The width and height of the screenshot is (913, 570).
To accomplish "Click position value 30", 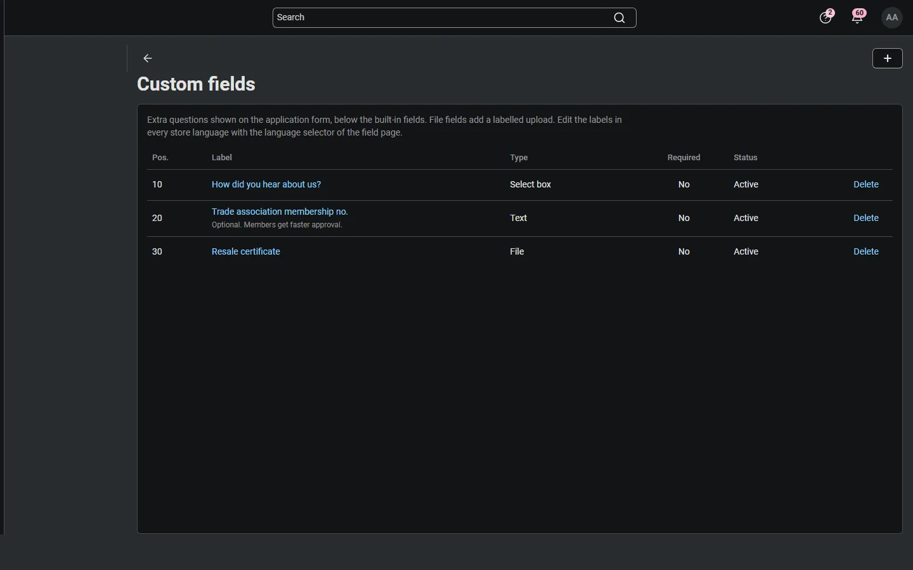I will (157, 251).
